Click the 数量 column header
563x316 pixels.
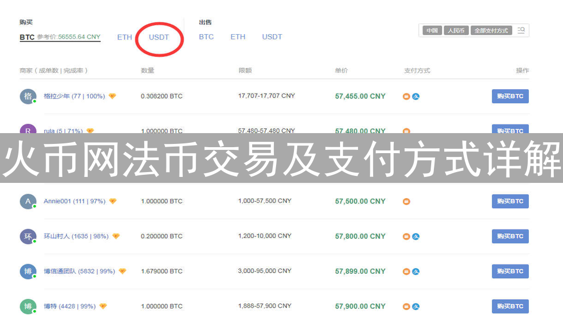147,70
